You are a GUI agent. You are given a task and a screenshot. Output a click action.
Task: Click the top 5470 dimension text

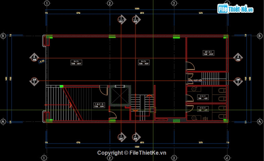point(201,13)
